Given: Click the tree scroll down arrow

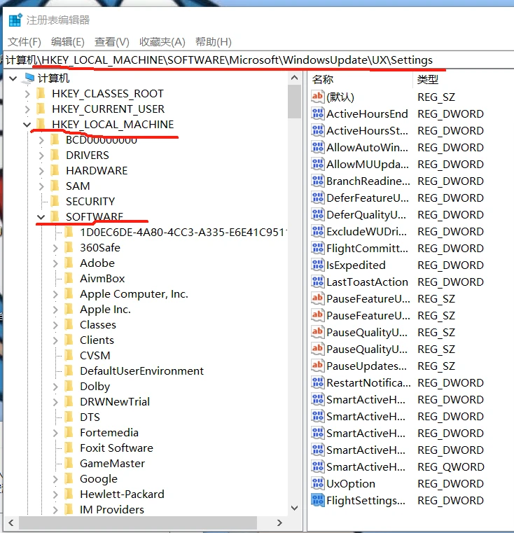Looking at the screenshot, I should pyautogui.click(x=294, y=508).
